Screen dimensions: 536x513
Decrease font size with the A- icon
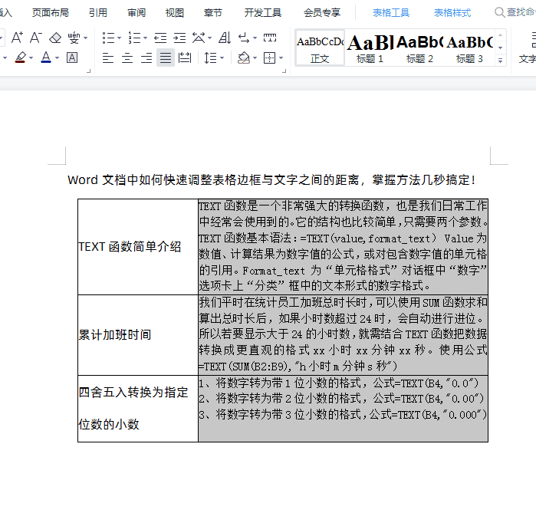tap(35, 38)
